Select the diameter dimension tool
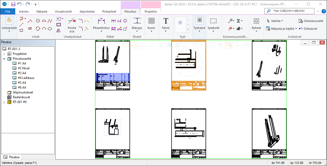The height and width of the screenshot is (166, 327). (125, 21)
